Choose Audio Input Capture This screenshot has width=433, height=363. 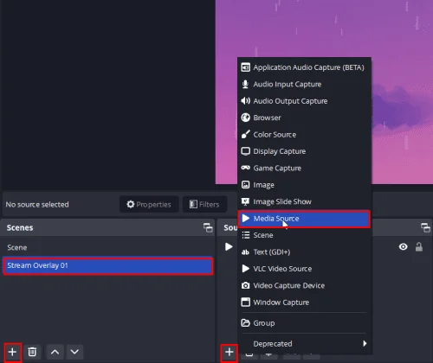(x=304, y=84)
